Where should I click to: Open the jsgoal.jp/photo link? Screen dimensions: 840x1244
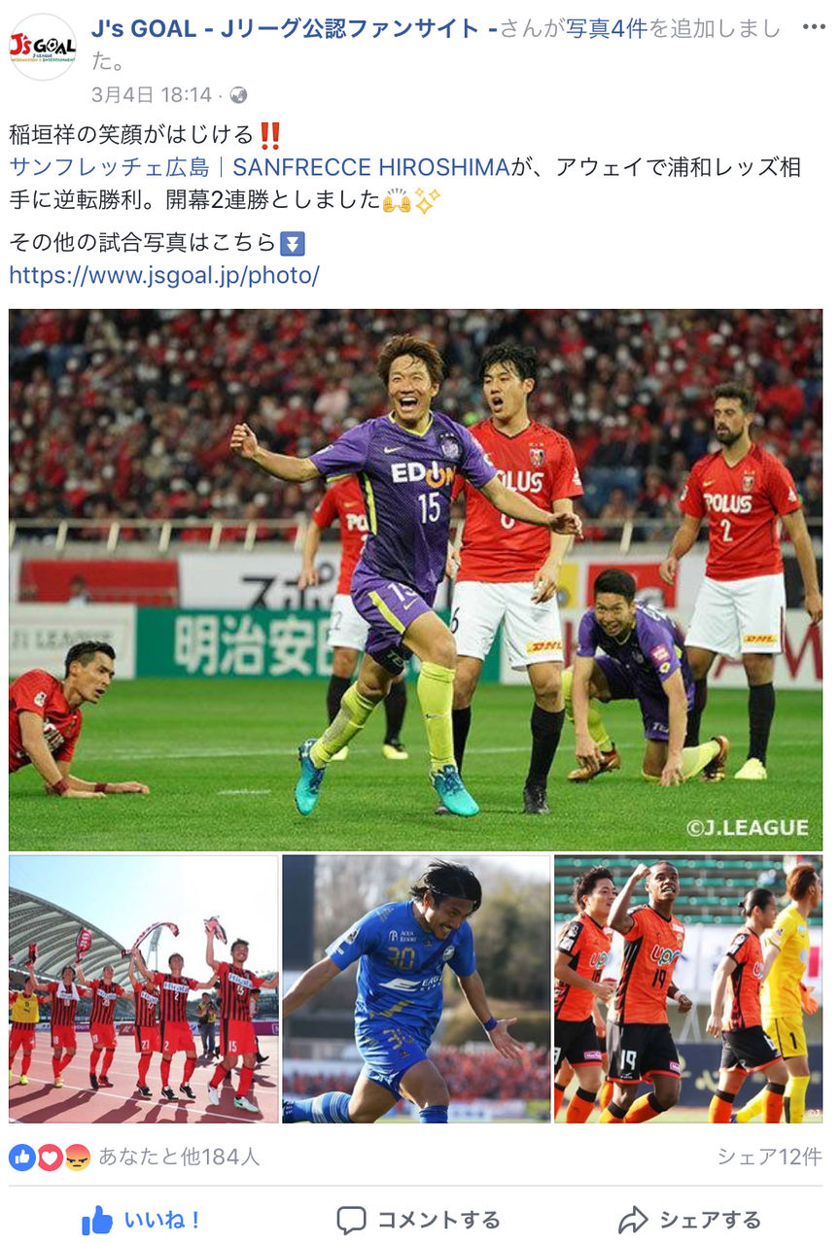164,275
